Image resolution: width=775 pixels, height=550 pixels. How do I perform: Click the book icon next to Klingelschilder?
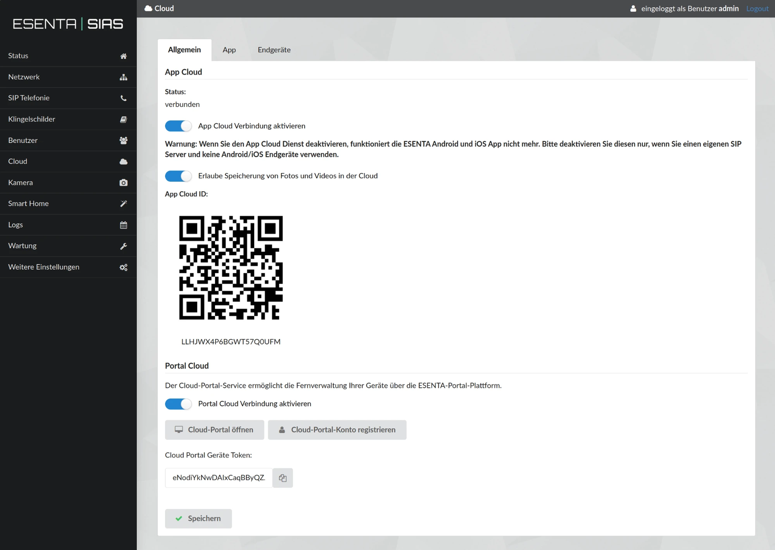124,120
